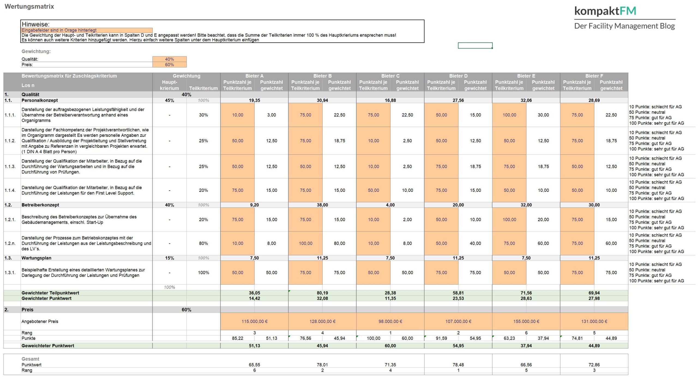Select Bieter E score for criterion 1.1.1.
The image size is (698, 378).
point(509,115)
